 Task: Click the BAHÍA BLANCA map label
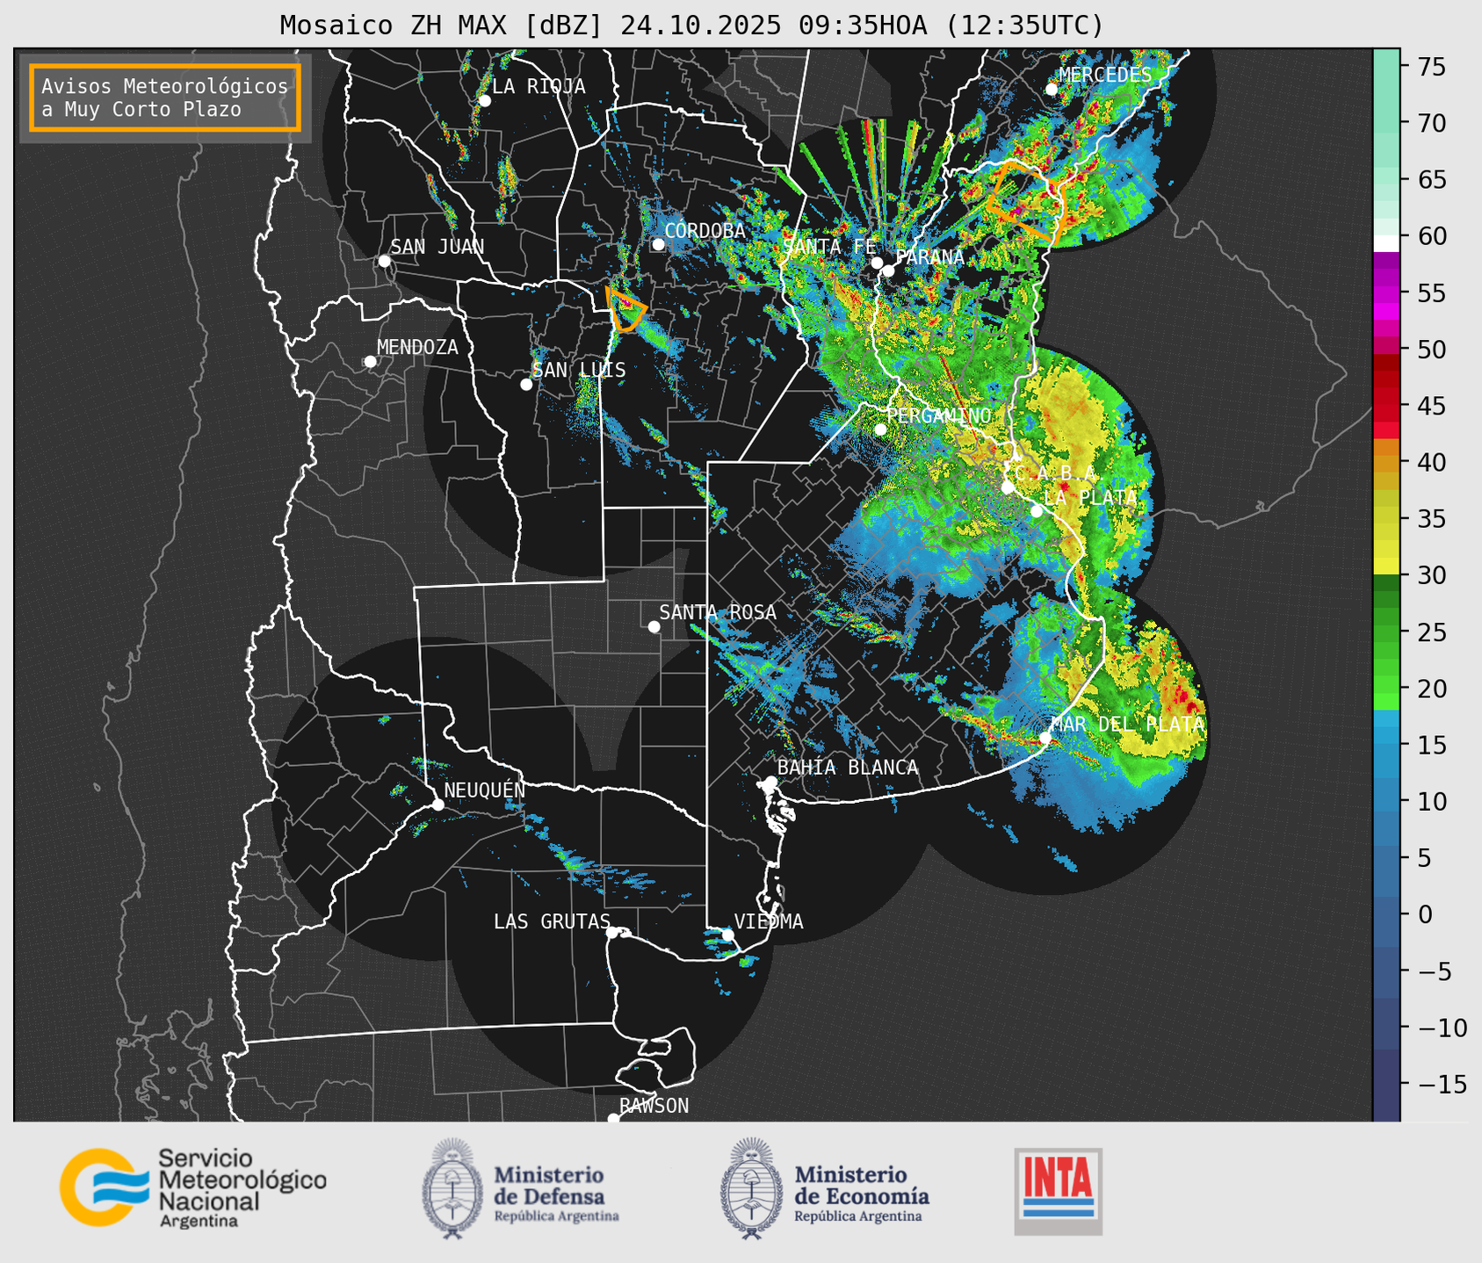pos(848,767)
